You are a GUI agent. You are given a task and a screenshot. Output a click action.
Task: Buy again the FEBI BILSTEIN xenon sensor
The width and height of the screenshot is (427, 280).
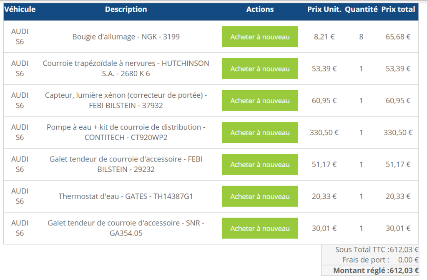coord(260,101)
